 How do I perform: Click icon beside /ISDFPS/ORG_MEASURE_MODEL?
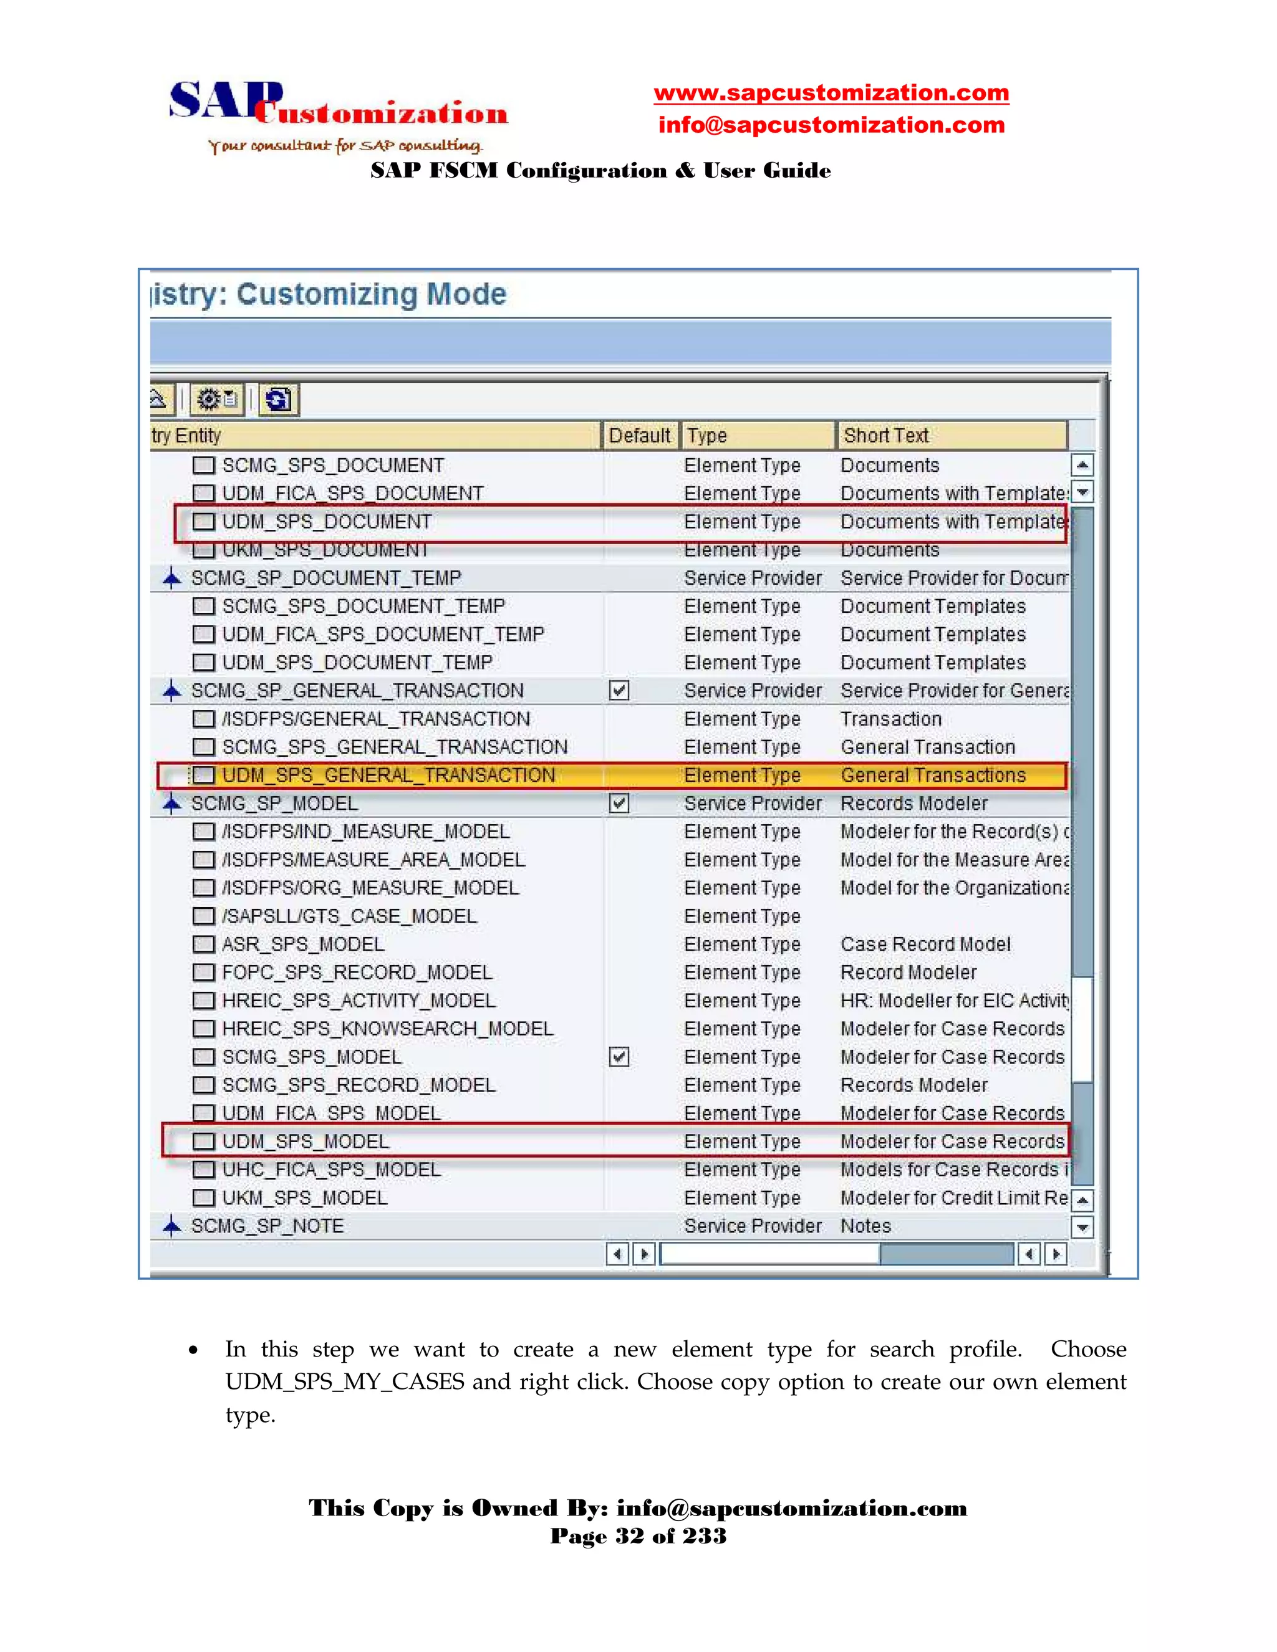click(203, 888)
